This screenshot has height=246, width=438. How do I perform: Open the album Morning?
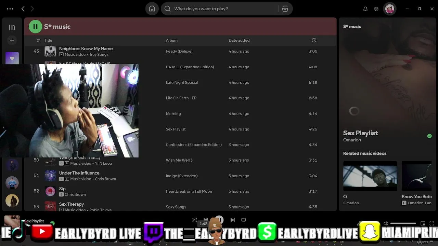point(173,114)
